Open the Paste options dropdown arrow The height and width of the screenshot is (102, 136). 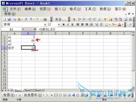click(22, 19)
